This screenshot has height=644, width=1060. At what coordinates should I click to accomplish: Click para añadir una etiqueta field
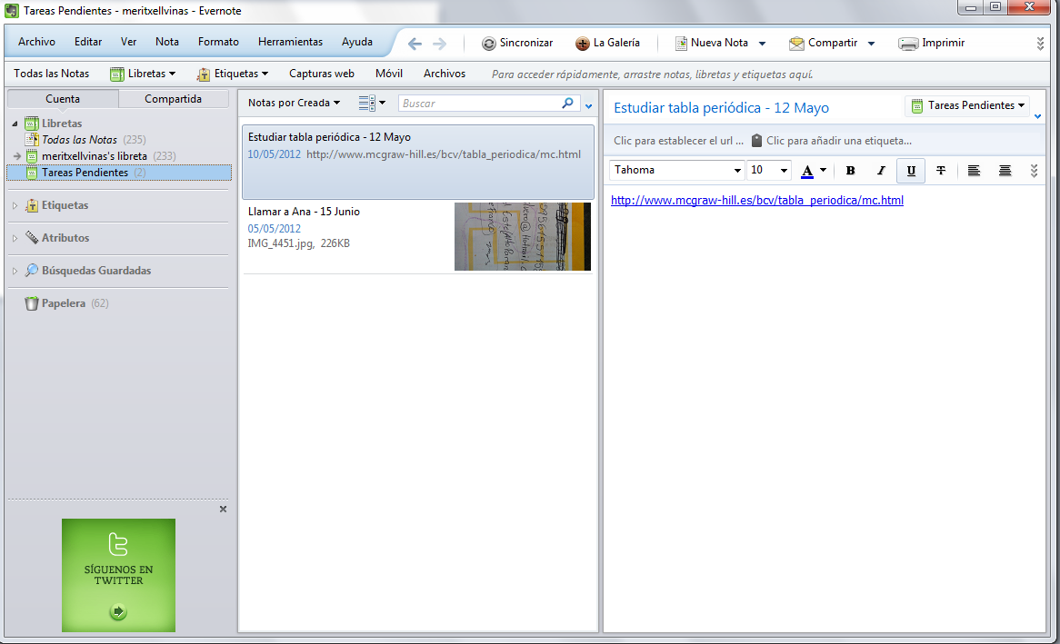pyautogui.click(x=838, y=141)
